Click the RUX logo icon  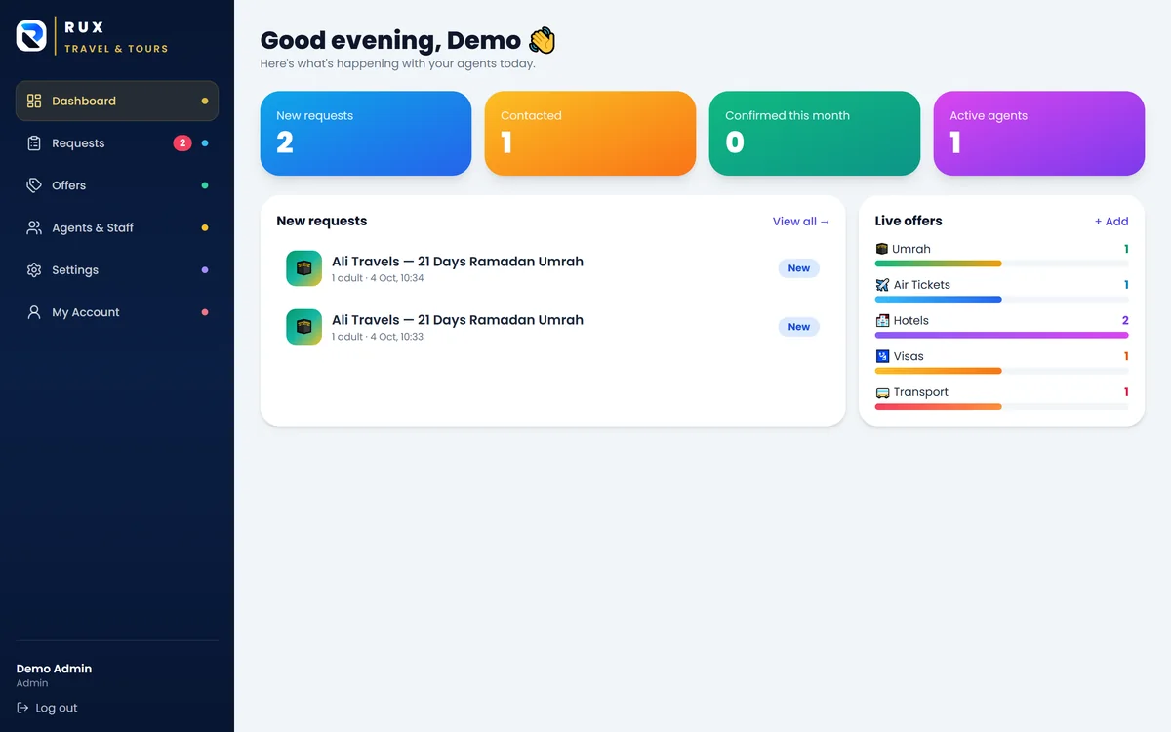[31, 36]
